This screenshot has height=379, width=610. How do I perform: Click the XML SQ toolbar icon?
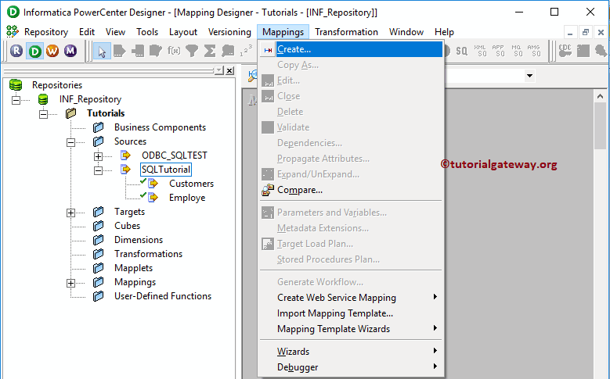[480, 51]
